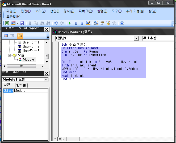Select UserForm2 in project tree
Viewport: 176px width, 143px height.
(x=31, y=47)
